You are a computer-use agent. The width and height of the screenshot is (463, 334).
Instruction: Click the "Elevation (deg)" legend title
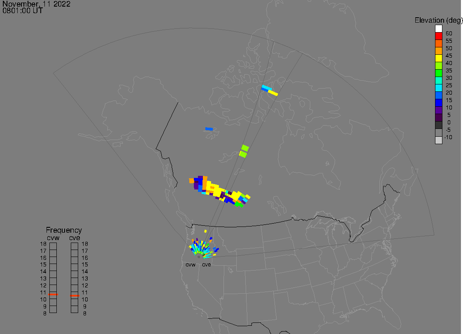[438, 21]
